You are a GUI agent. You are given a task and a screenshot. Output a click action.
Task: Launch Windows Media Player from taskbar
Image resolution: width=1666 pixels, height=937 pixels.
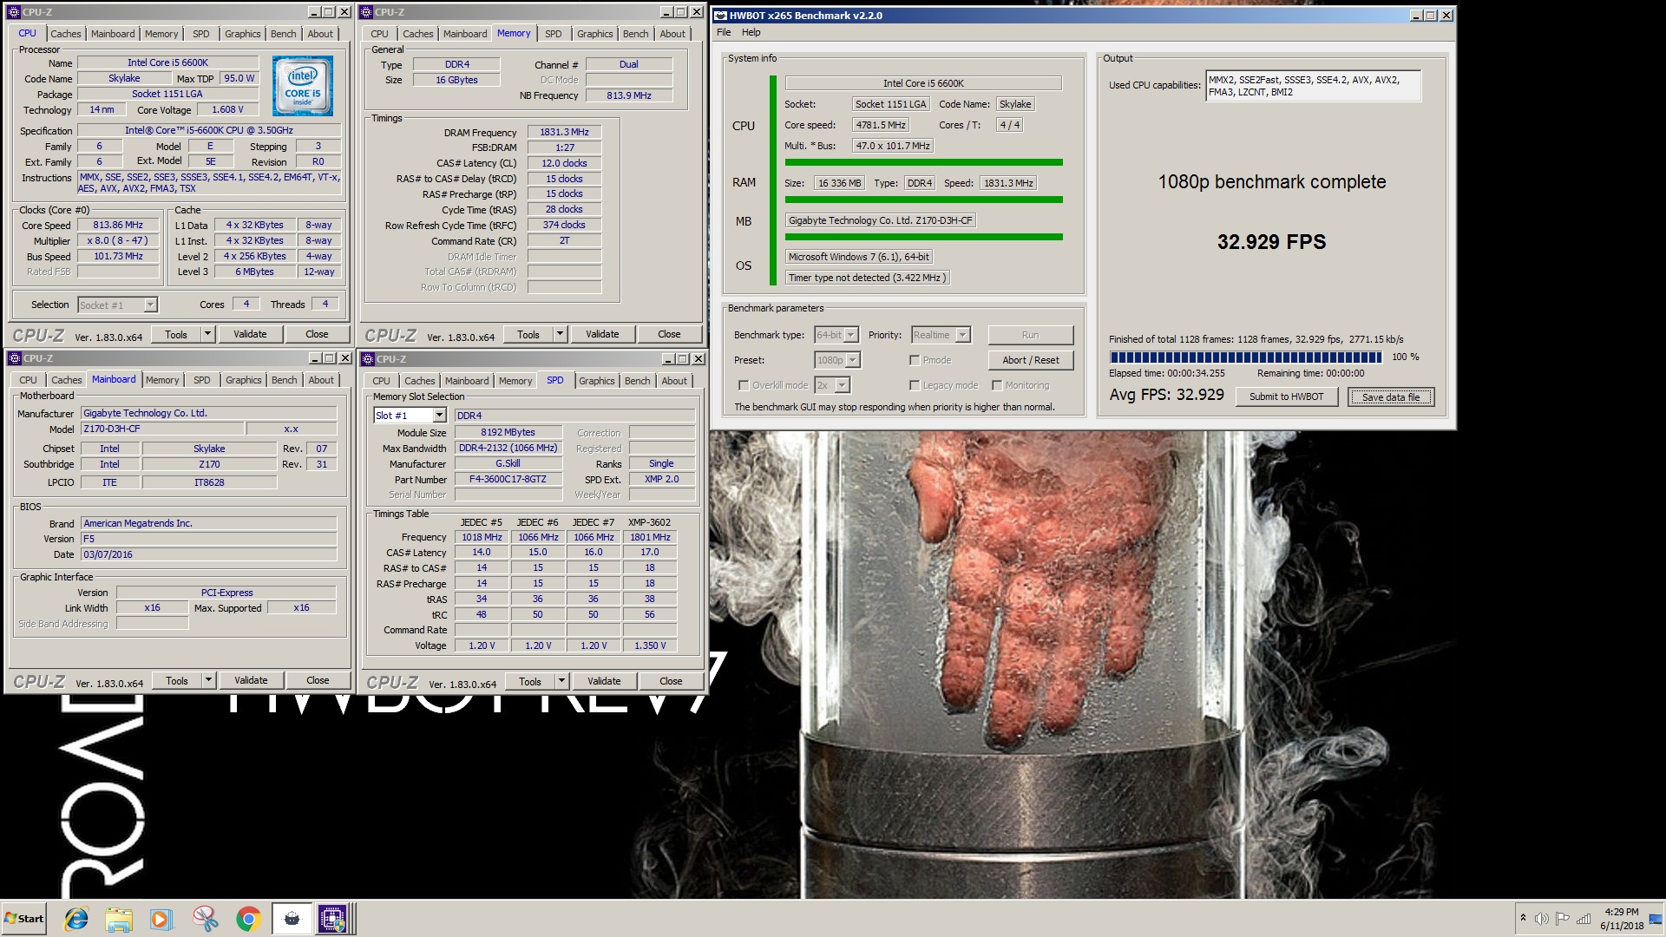click(x=161, y=919)
